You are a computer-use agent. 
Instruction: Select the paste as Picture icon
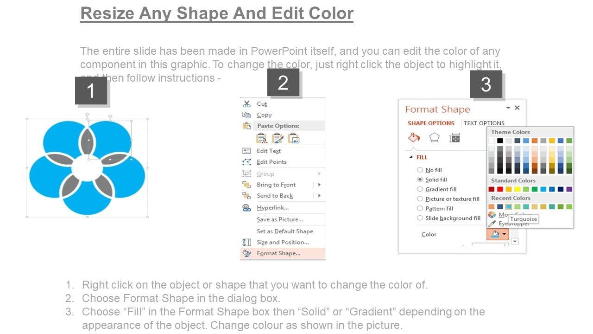294,138
